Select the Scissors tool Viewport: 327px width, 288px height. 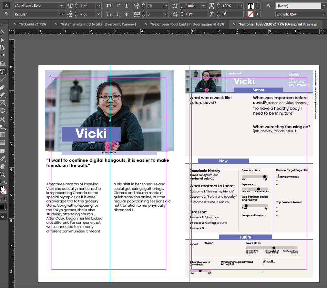(3, 119)
